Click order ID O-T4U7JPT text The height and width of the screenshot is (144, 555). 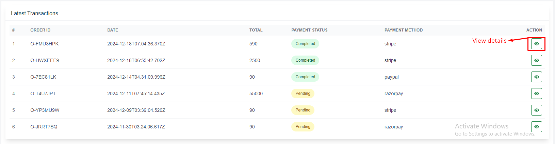click(43, 94)
